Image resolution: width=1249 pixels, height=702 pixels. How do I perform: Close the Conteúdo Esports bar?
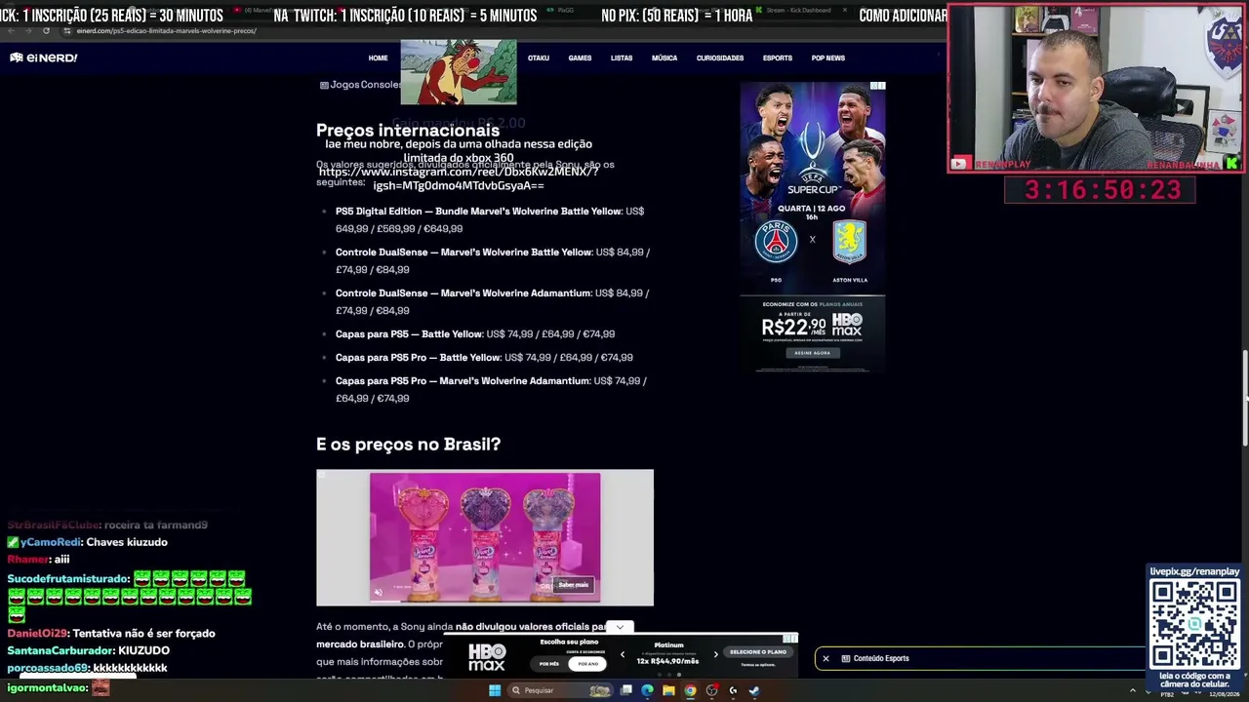coord(826,658)
